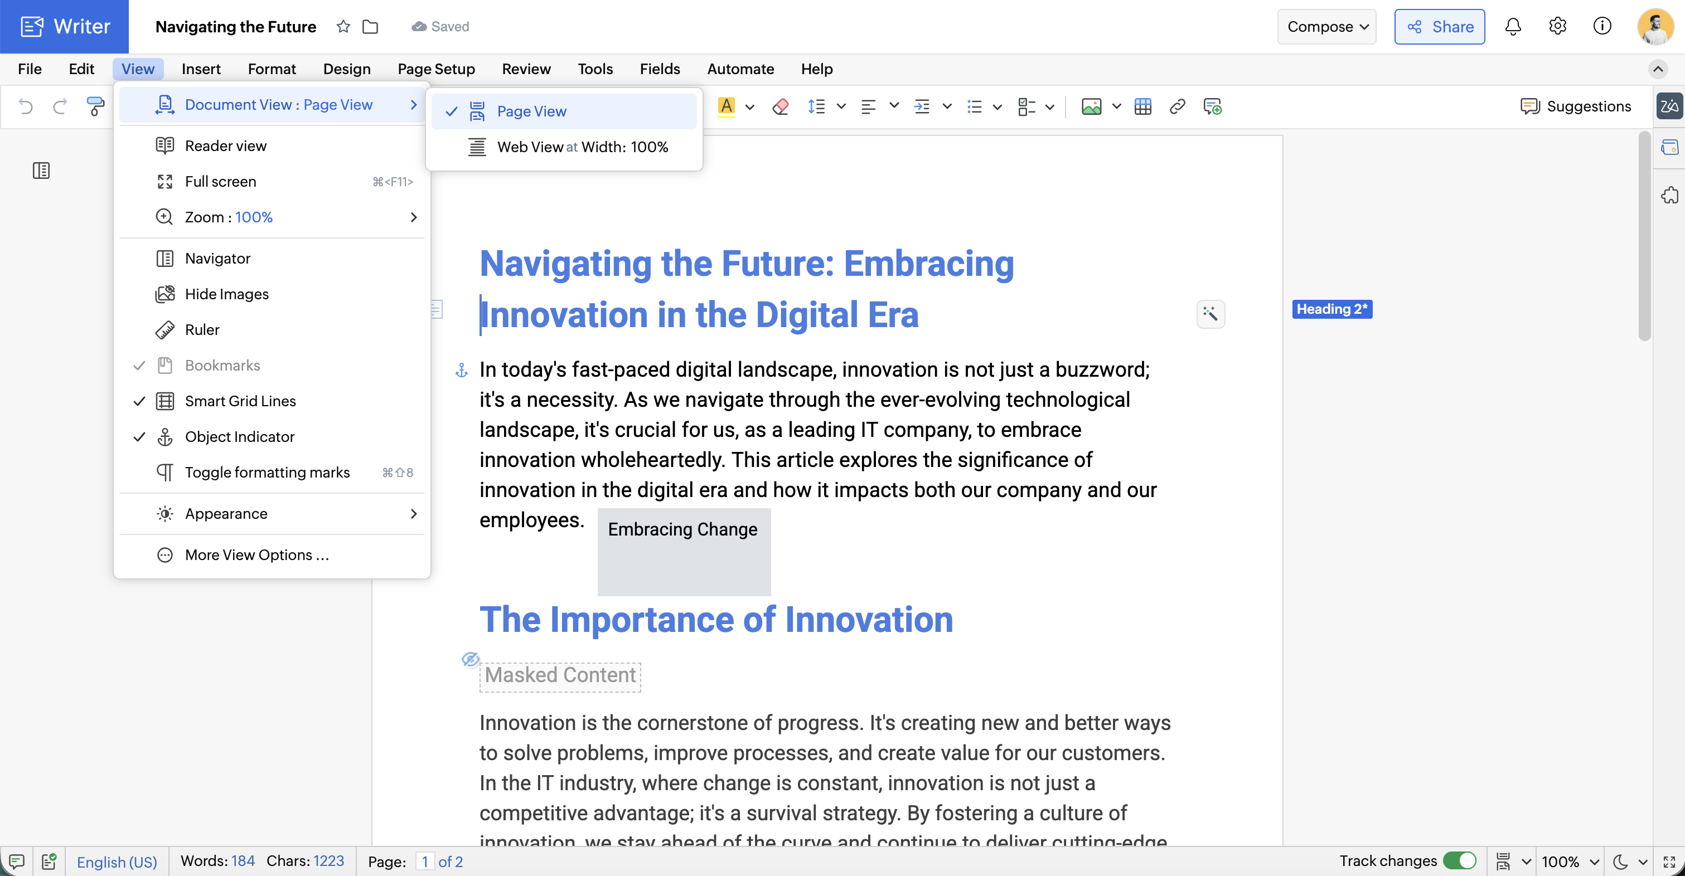Uncheck Object Indicator
1685x876 pixels.
point(239,437)
